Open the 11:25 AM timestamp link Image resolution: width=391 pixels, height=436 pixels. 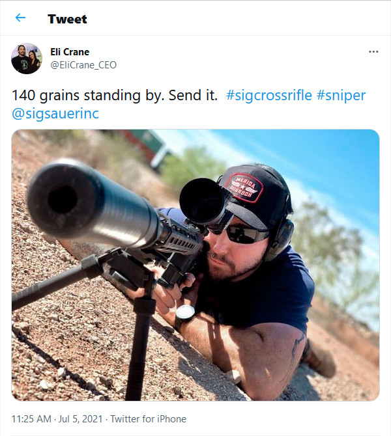point(31,419)
